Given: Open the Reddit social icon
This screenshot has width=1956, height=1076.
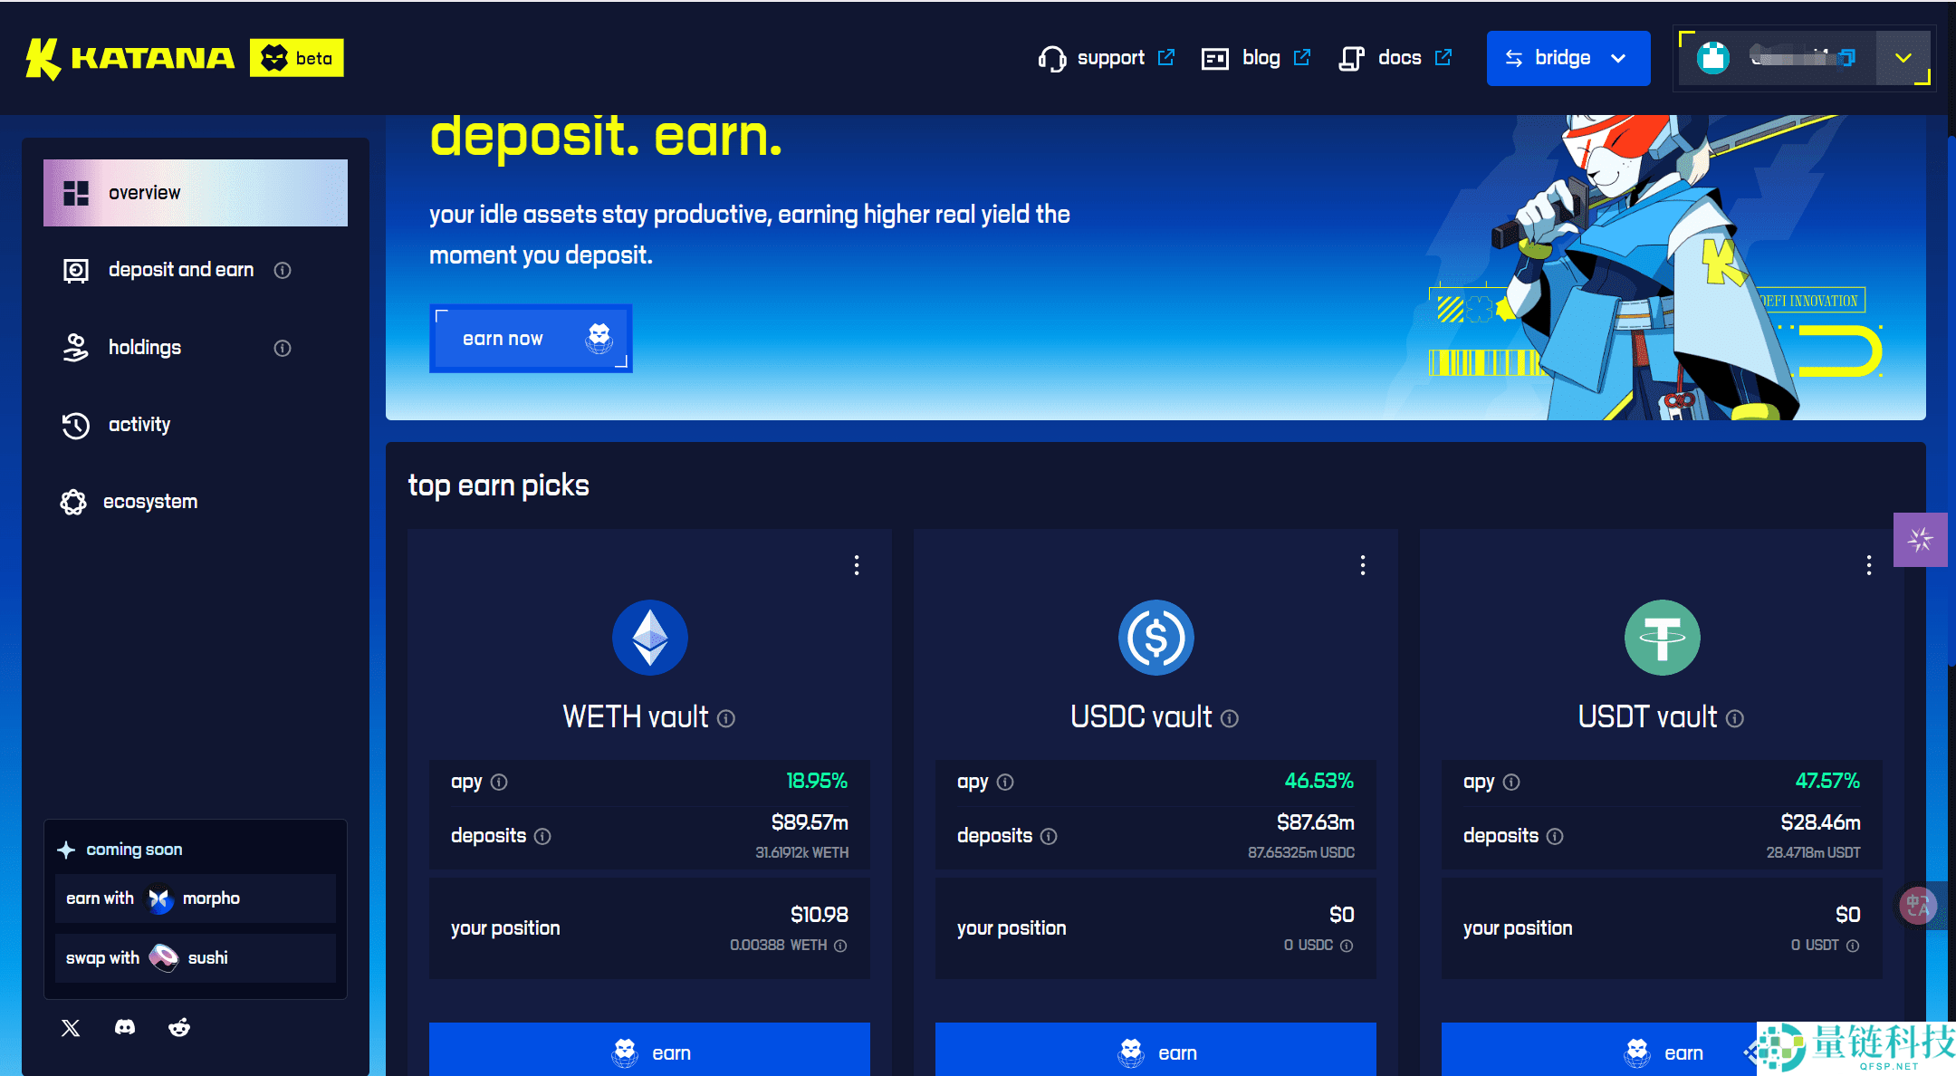Looking at the screenshot, I should click(179, 1027).
